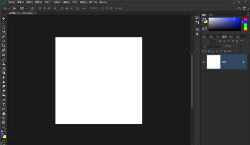Image resolution: width=250 pixels, height=145 pixels.
Task: Click the three-dots more options button
Action: pos(85,8)
